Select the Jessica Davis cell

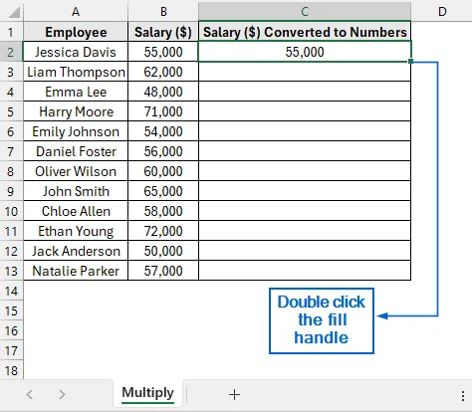(76, 52)
